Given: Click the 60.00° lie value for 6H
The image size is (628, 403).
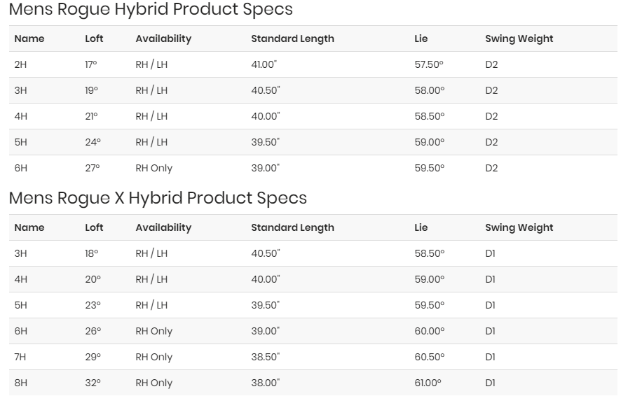Looking at the screenshot, I should click(x=430, y=331).
